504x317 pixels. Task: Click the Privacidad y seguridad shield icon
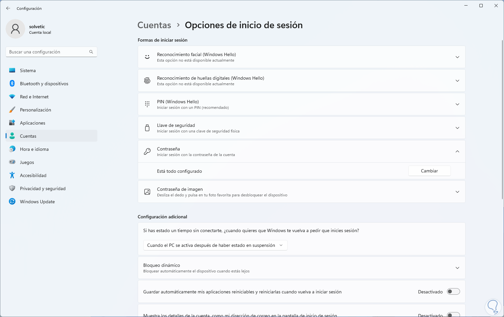coord(12,188)
